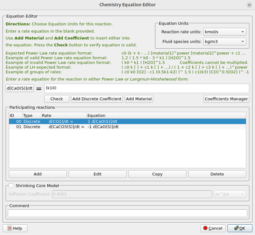Click Add Discrete Coefficient button
The height and width of the screenshot is (235, 255).
[x=97, y=99]
